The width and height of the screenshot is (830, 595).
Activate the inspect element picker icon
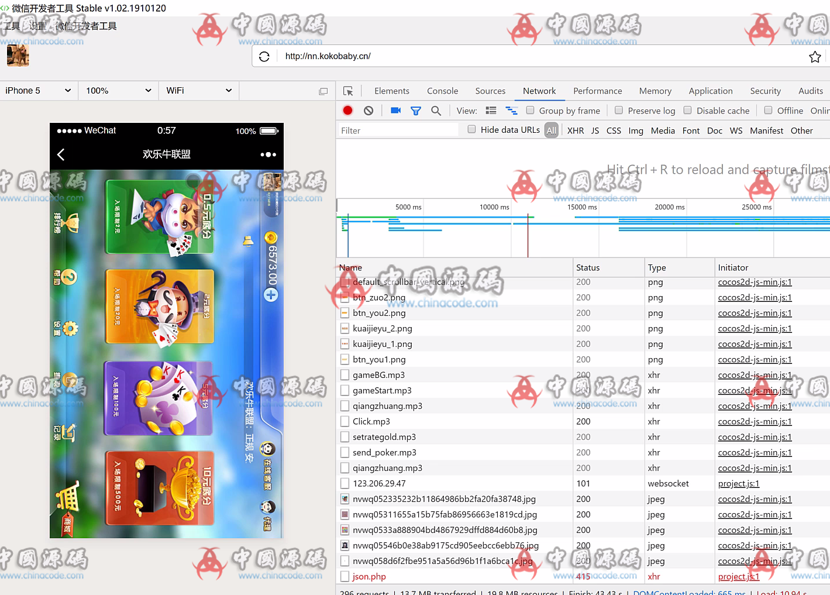(348, 91)
